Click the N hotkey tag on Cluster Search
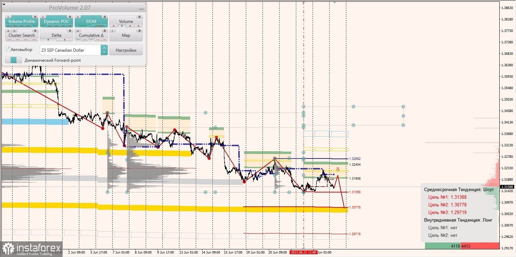The image size is (516, 257). pyautogui.click(x=14, y=31)
